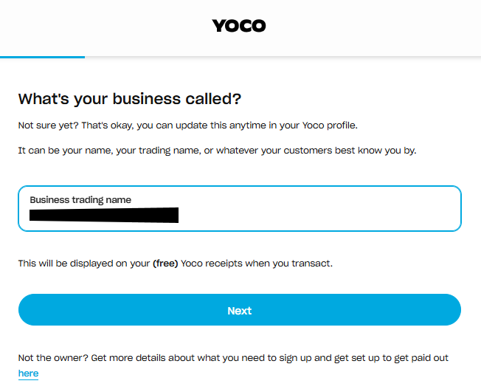Click the 'Business trading name' field label
Viewport: 481px width, 392px height.
pos(80,200)
